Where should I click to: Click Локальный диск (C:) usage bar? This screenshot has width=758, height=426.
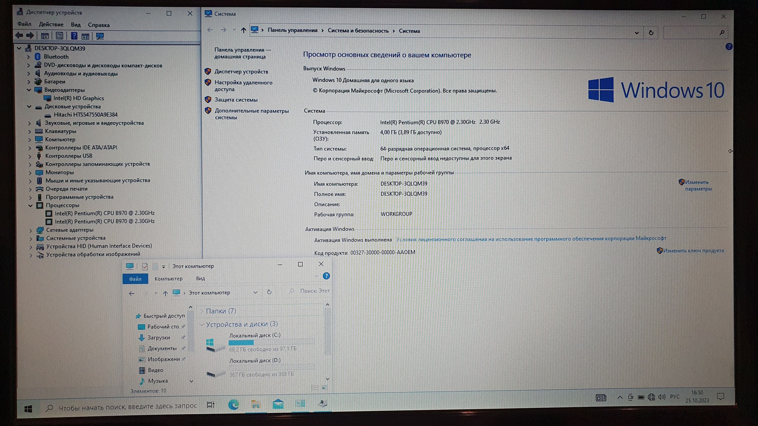tap(271, 342)
